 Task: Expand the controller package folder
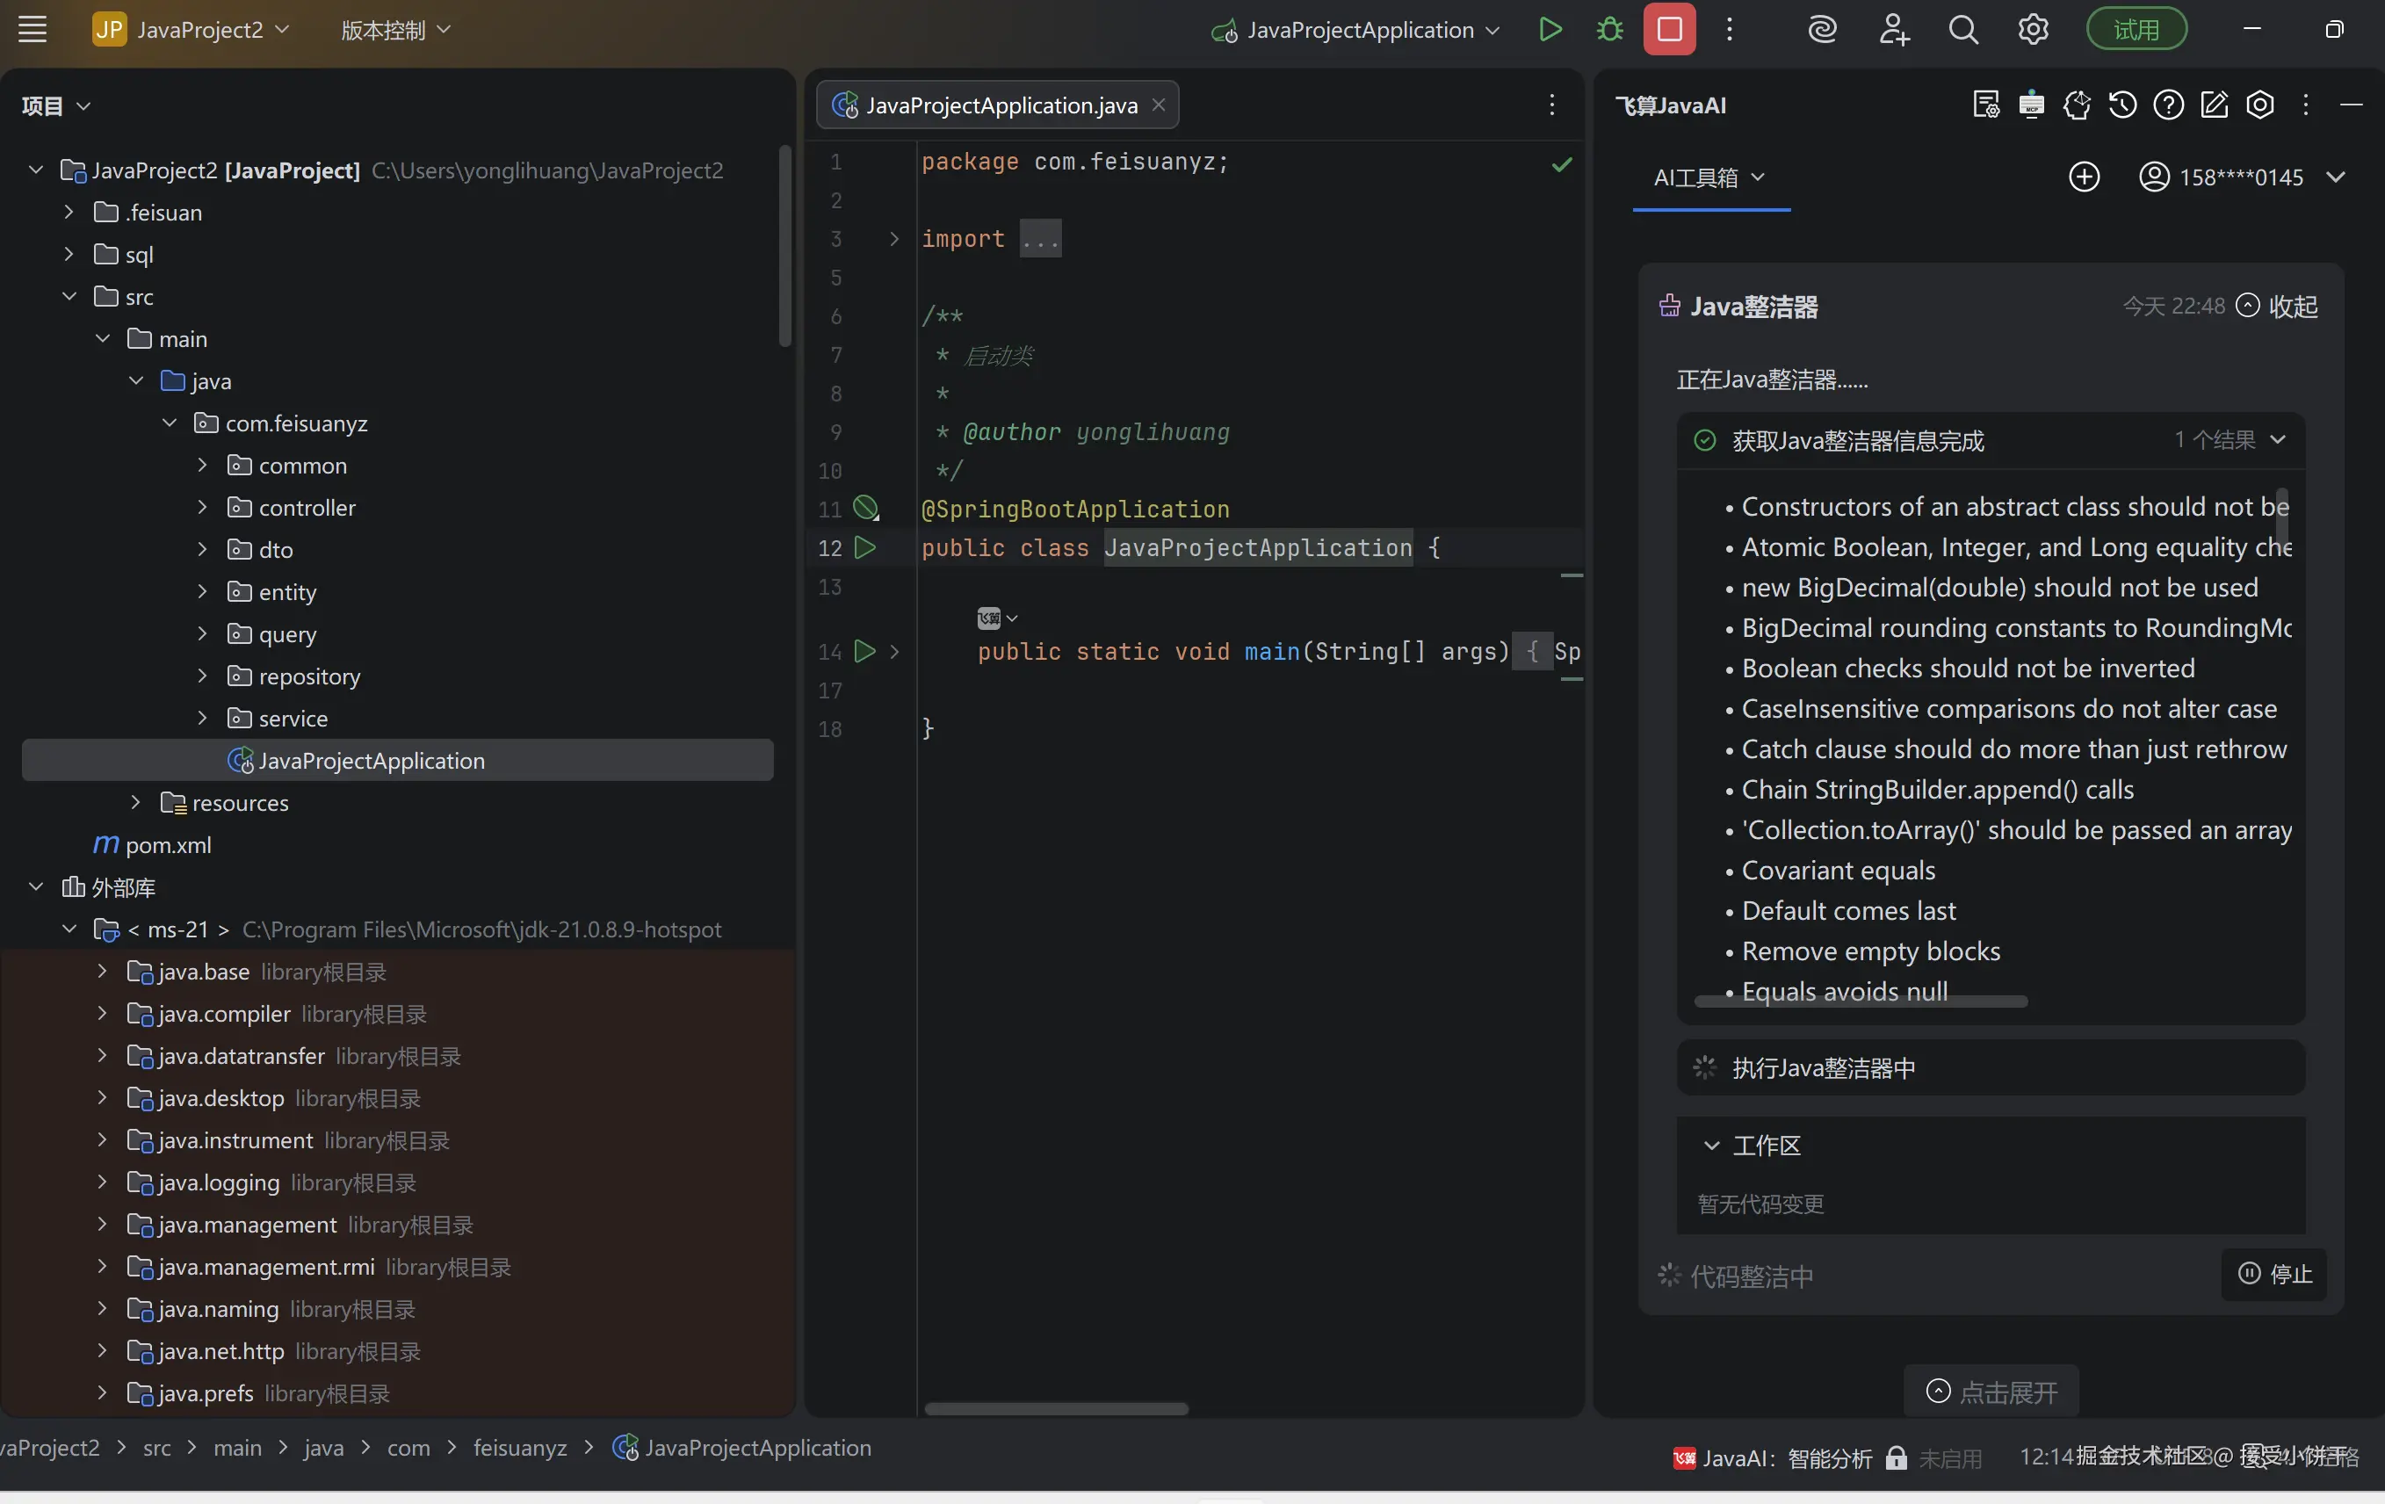click(x=202, y=507)
